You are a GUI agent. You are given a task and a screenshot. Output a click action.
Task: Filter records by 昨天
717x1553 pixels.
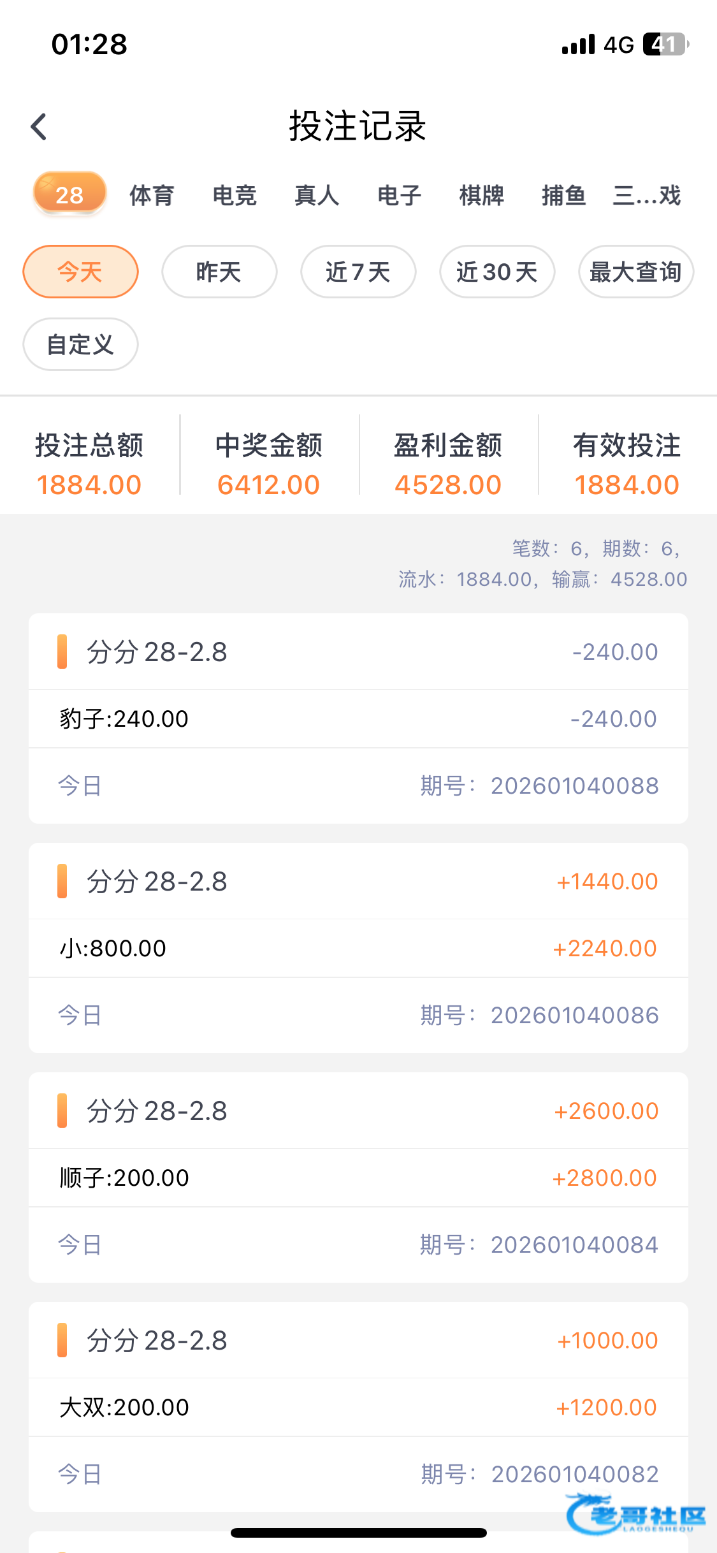coord(219,272)
